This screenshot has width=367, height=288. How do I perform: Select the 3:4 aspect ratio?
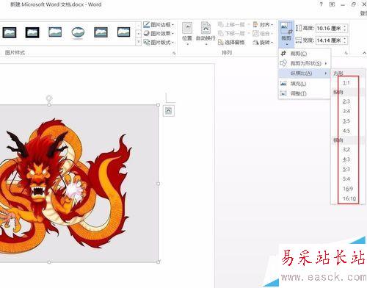point(346,111)
